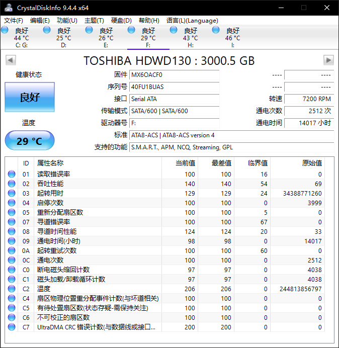Viewport: 339px width, 348px height.
Task: Click the blue status orb for disk E:
Action: pos(89,30)
